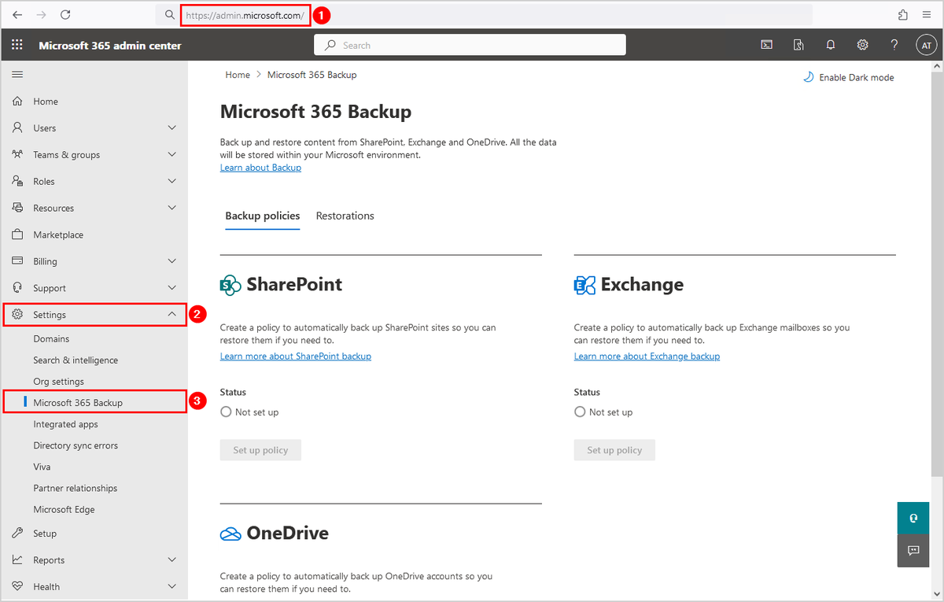Open Cloud Shell icon in the header

coord(766,45)
